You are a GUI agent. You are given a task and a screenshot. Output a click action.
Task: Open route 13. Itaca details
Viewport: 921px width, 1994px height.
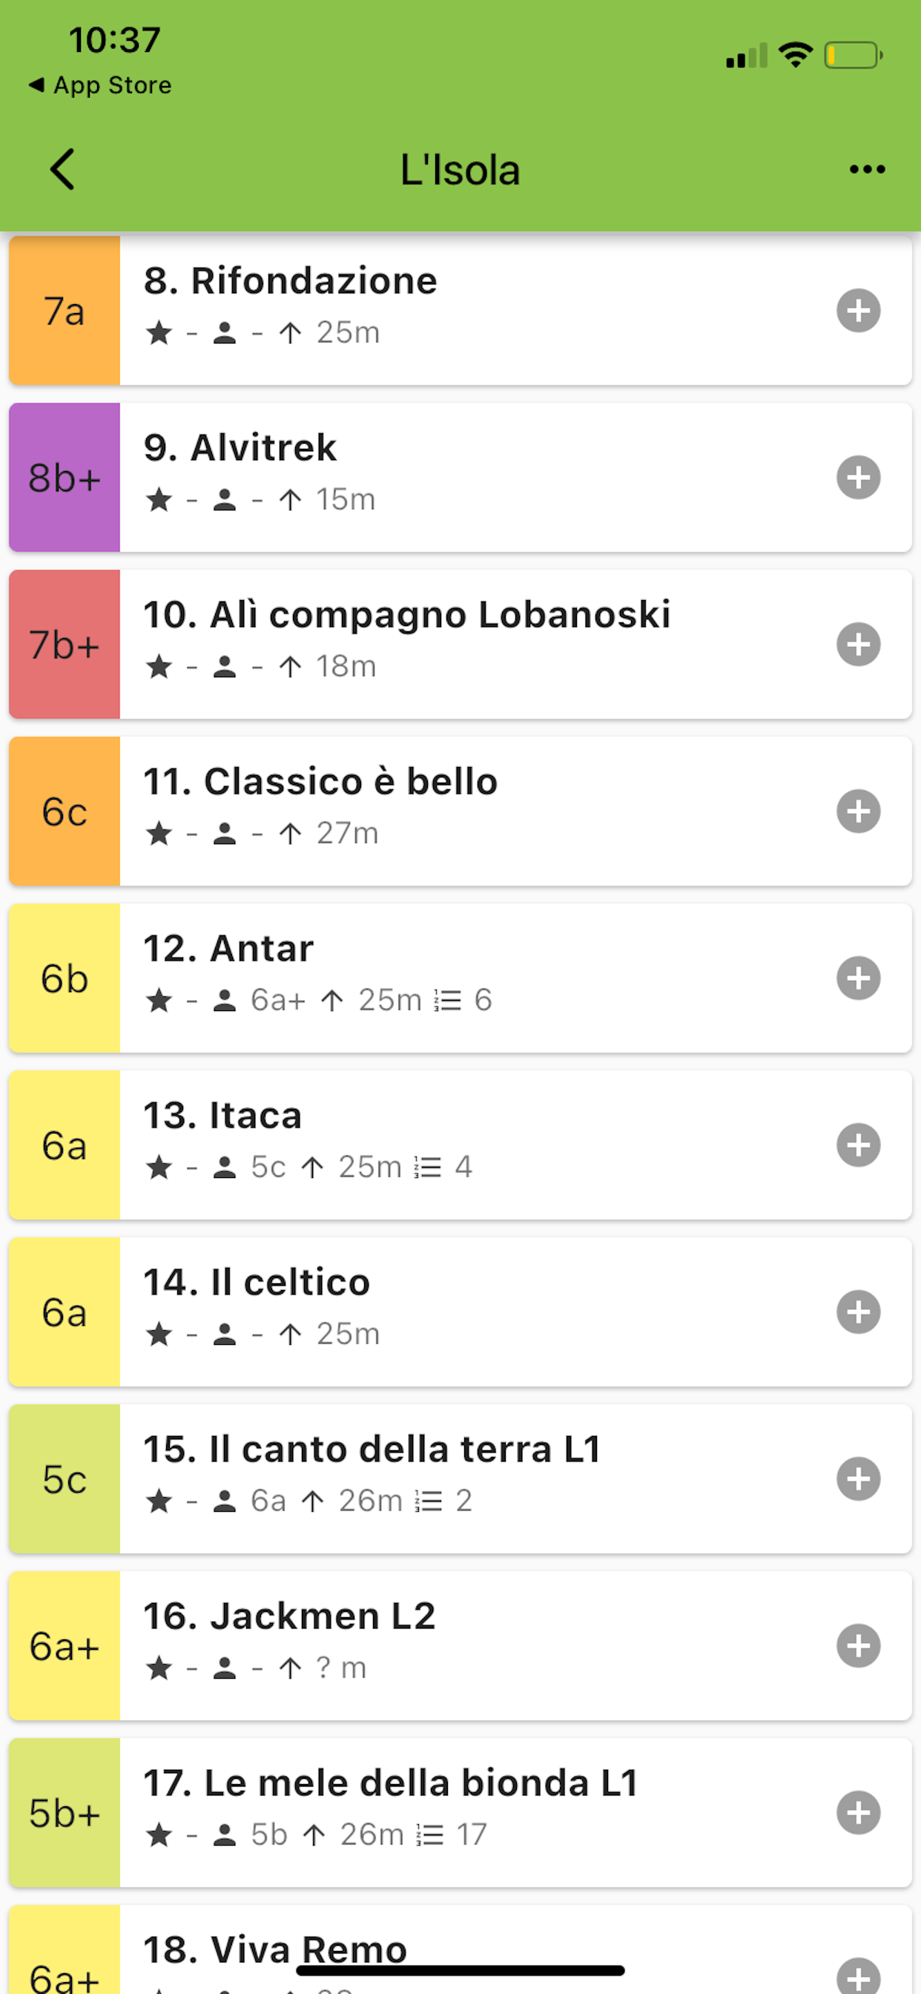coord(460,1145)
